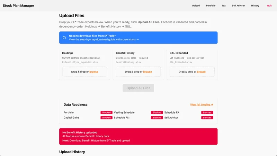The height and width of the screenshot is (156, 277).
Task: Click the Stock Plan Manager title
Action: [18, 6]
